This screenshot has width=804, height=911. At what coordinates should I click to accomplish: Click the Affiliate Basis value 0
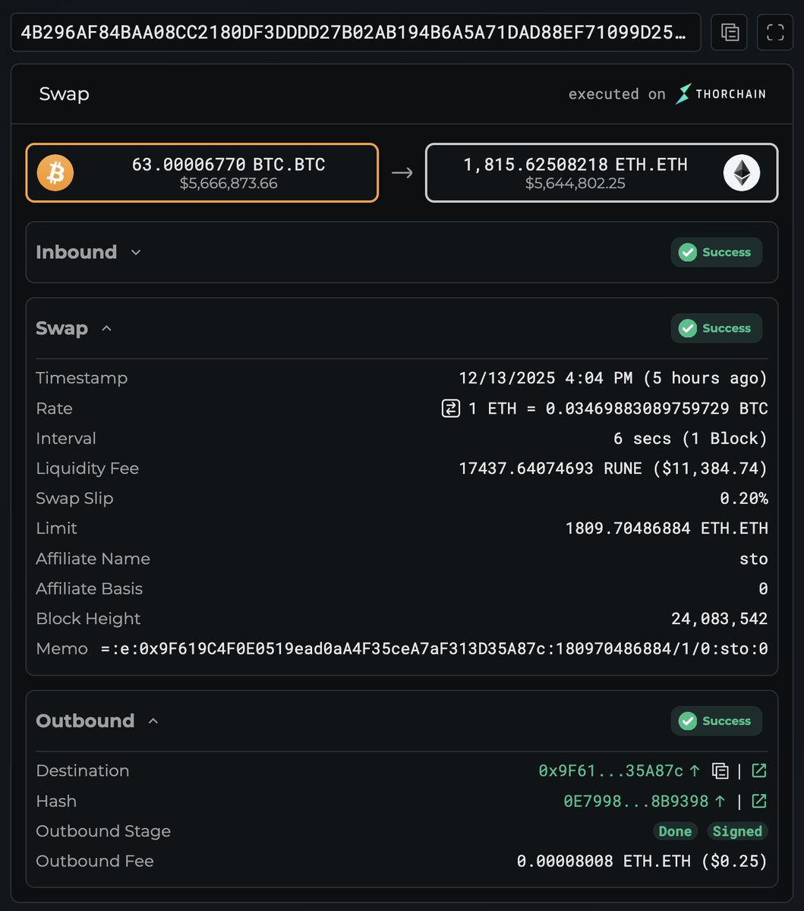[763, 589]
